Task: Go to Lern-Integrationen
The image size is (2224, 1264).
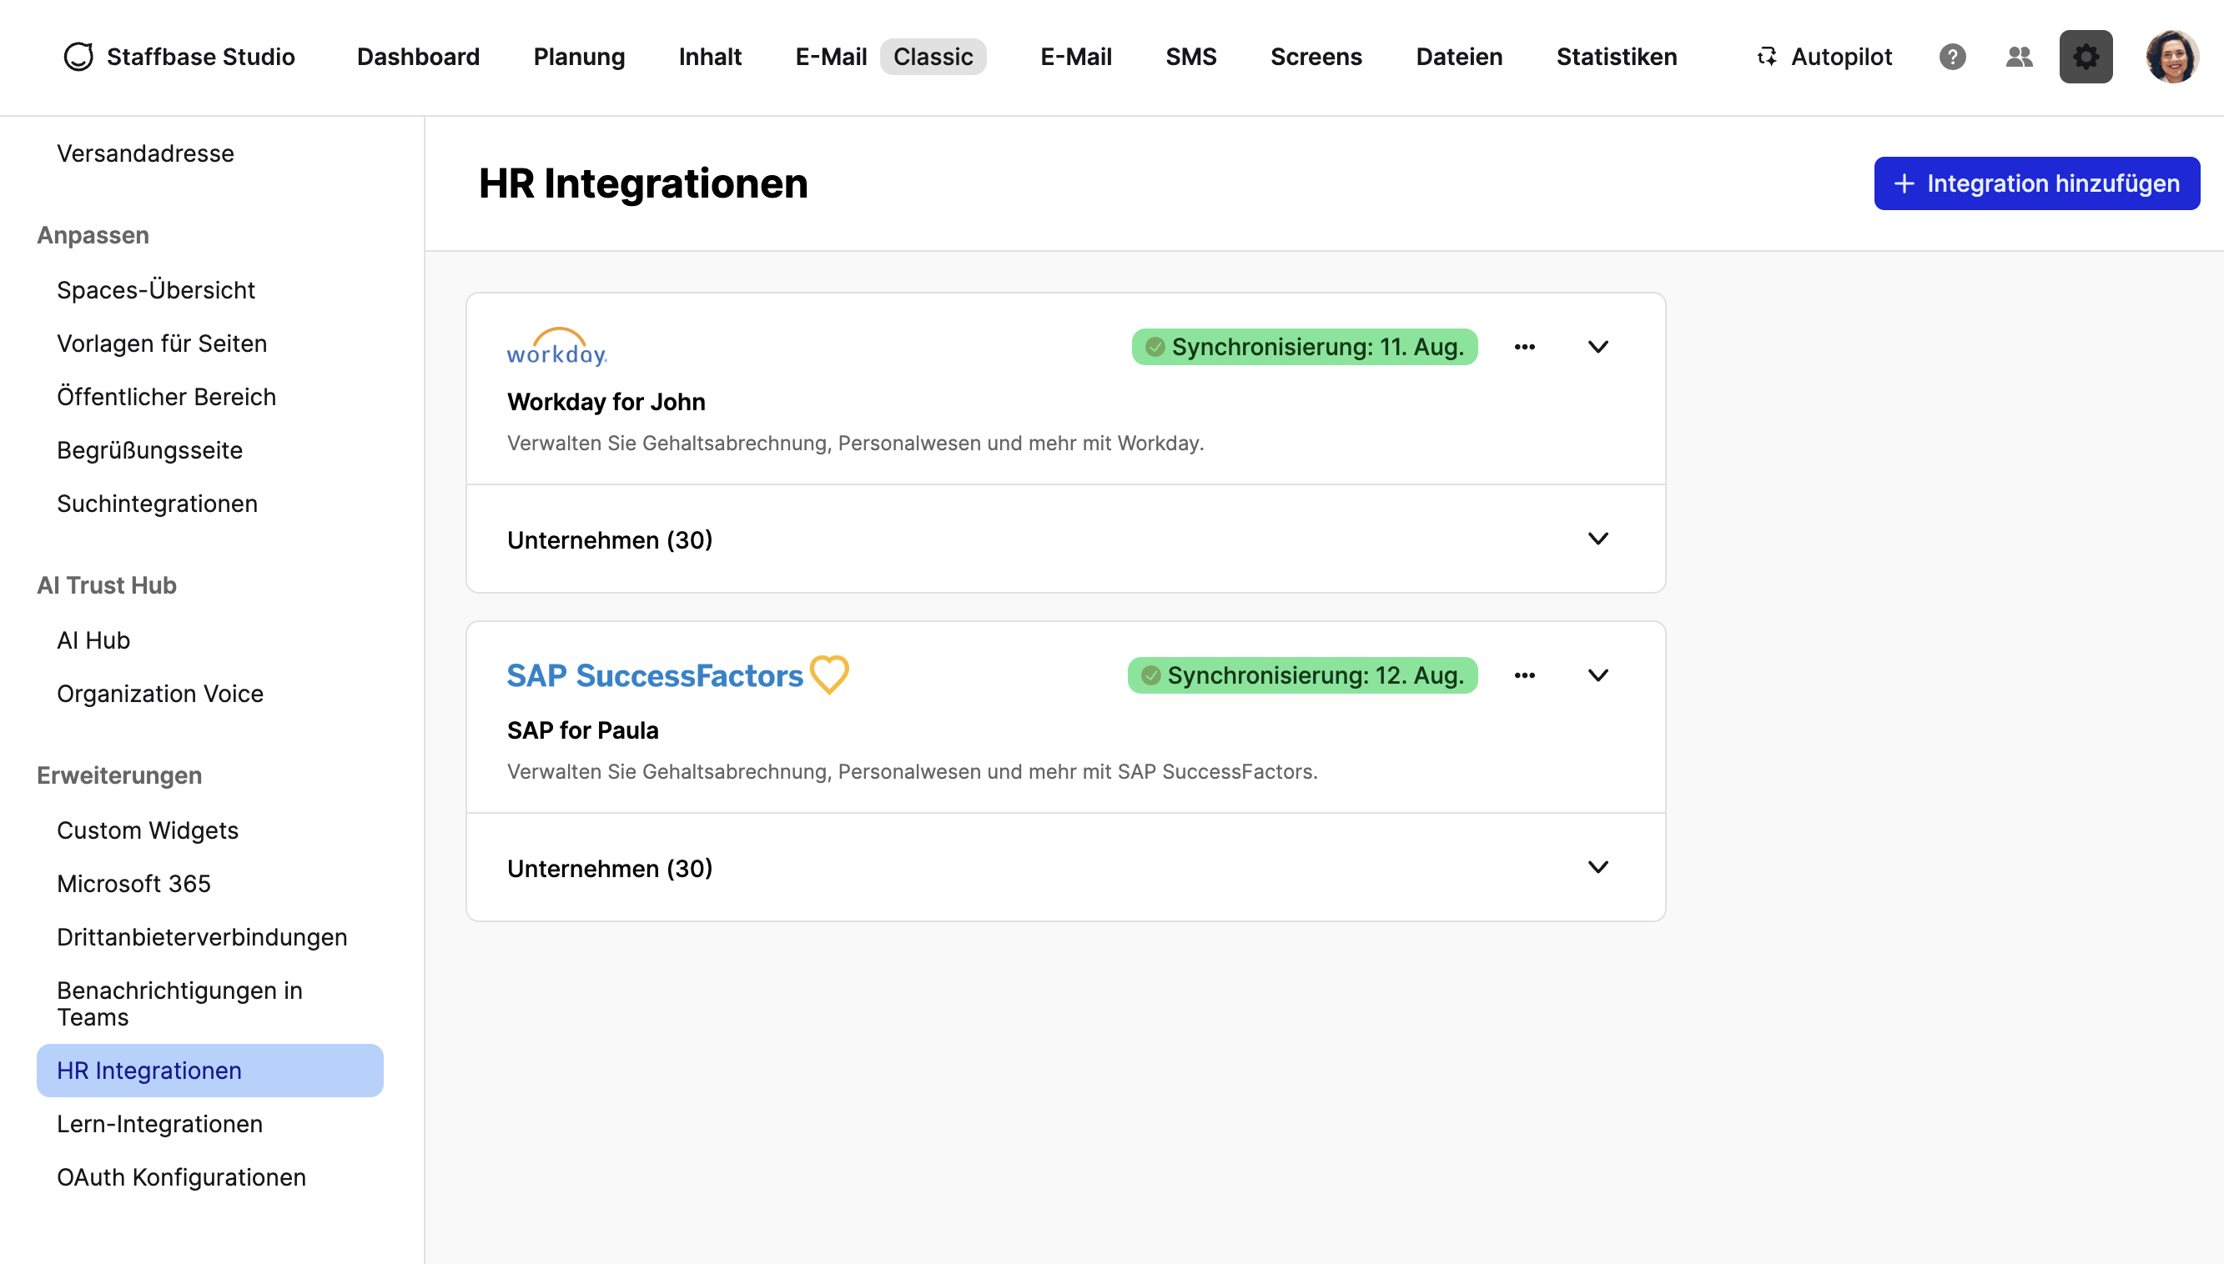Action: point(160,1123)
